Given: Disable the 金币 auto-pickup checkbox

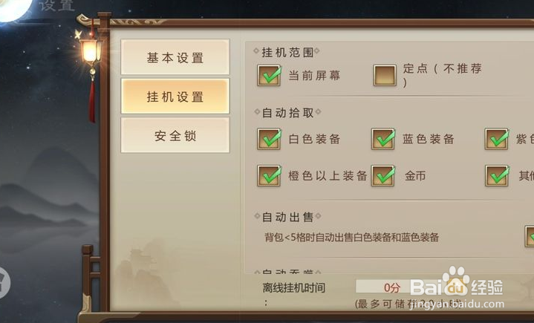Looking at the screenshot, I should pos(382,176).
